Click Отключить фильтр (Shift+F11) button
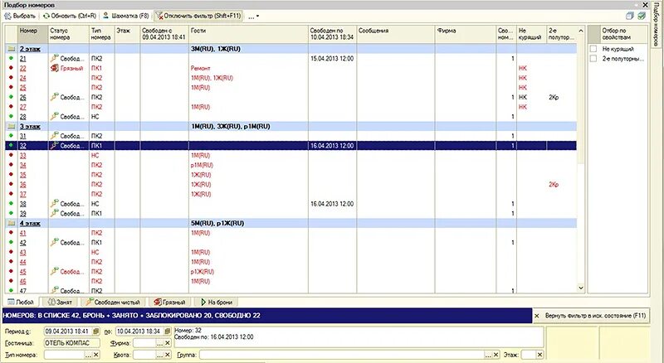The image size is (664, 363). click(198, 16)
